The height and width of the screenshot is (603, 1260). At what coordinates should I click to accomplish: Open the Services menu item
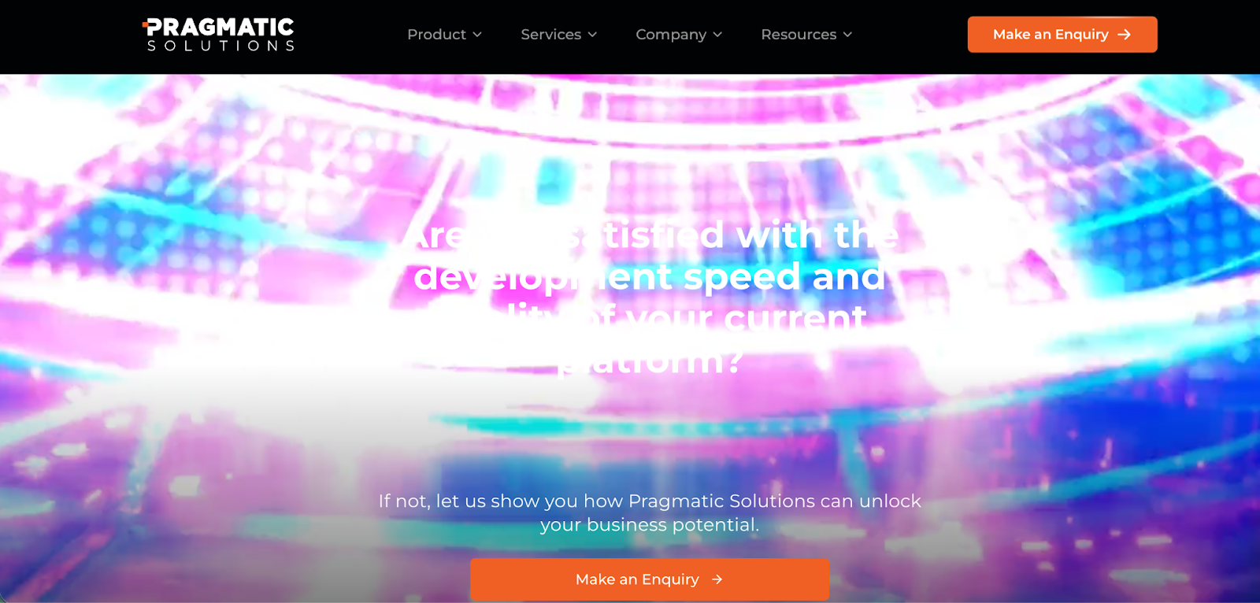(559, 35)
